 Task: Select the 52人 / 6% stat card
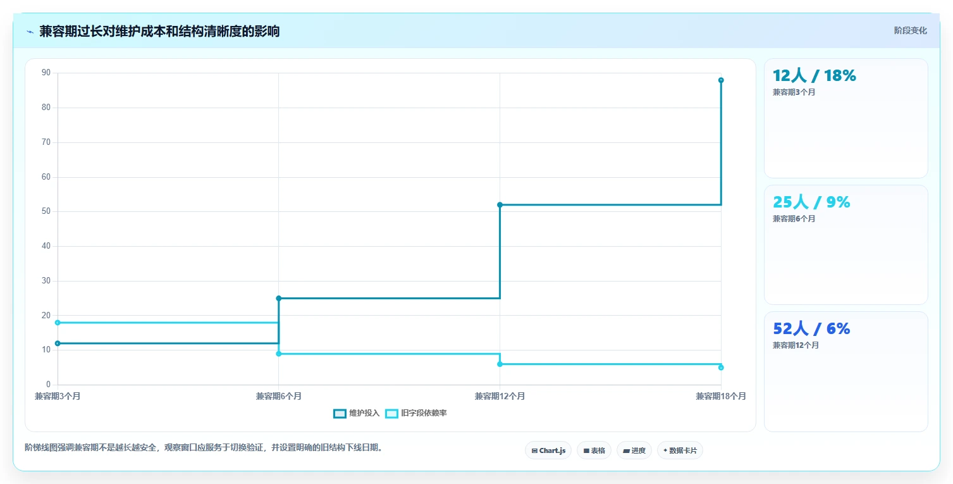pyautogui.click(x=845, y=371)
